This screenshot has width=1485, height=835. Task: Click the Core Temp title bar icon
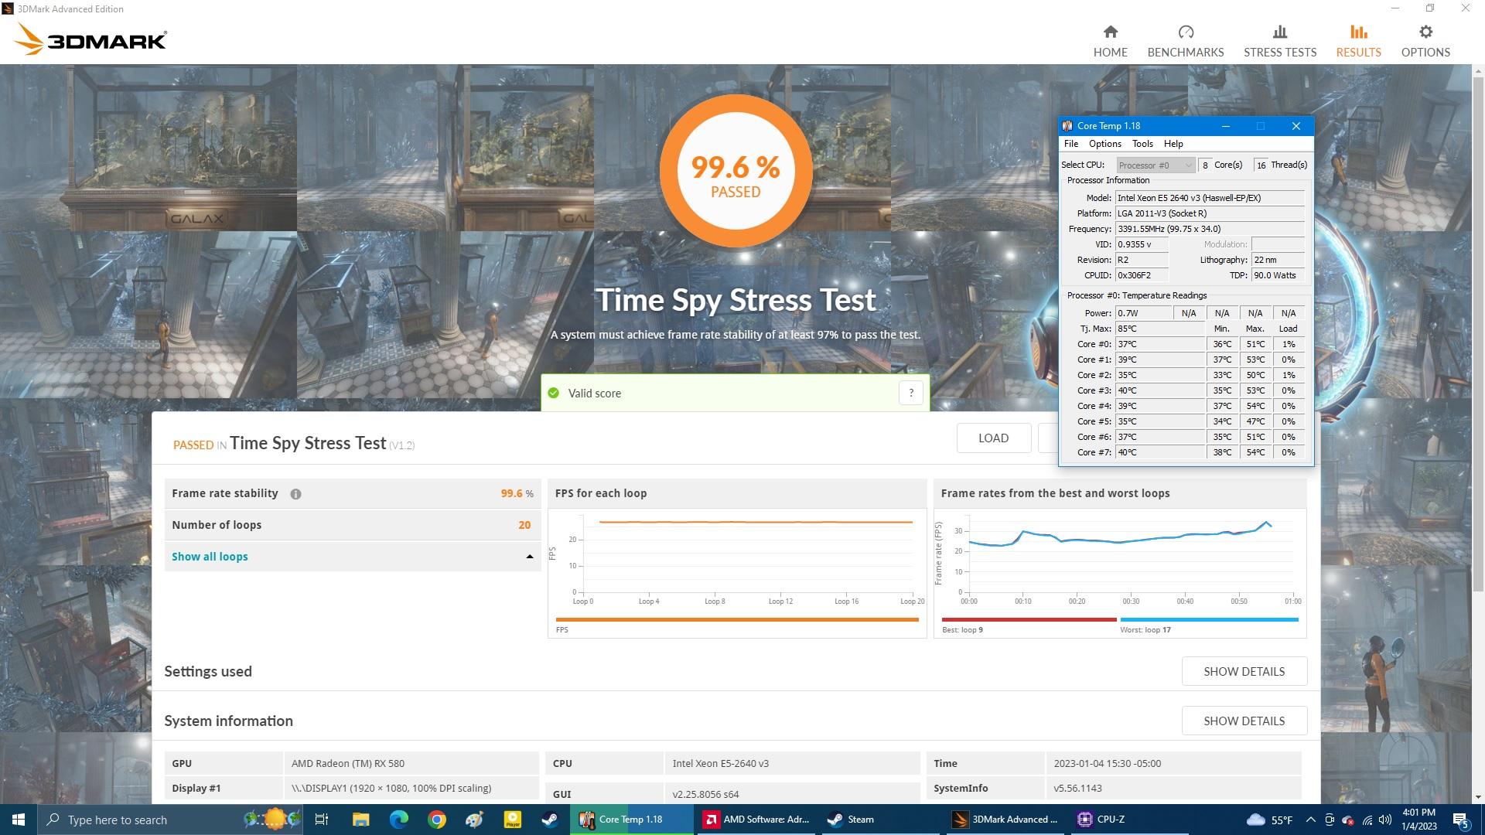pyautogui.click(x=1067, y=126)
